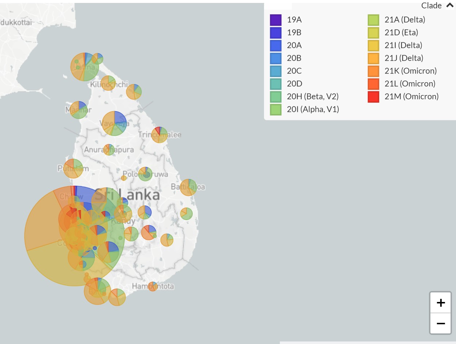Click the 19A purple legend swatch

pyautogui.click(x=276, y=20)
